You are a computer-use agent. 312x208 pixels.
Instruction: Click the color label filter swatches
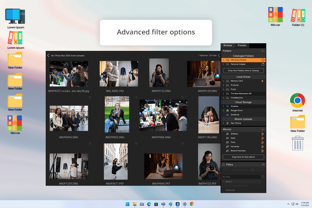[x=256, y=170]
